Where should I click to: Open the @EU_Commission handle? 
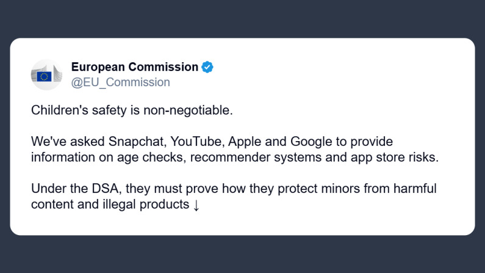pyautogui.click(x=120, y=82)
